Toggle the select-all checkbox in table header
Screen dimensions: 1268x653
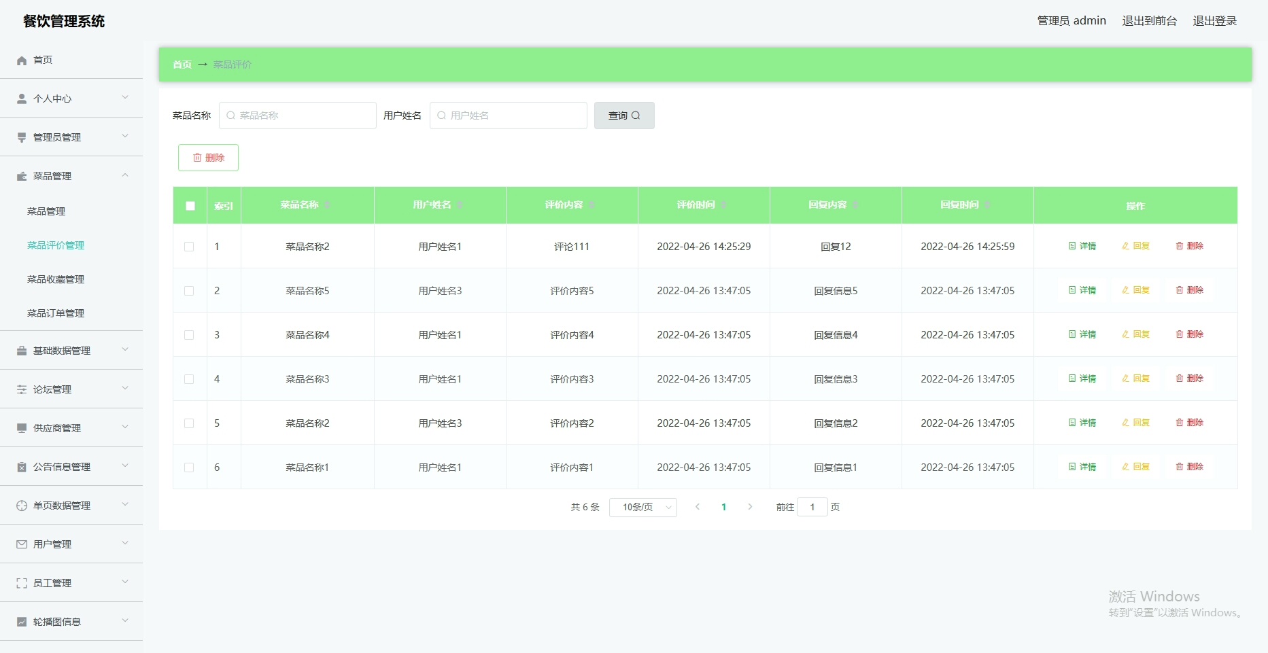pos(190,206)
